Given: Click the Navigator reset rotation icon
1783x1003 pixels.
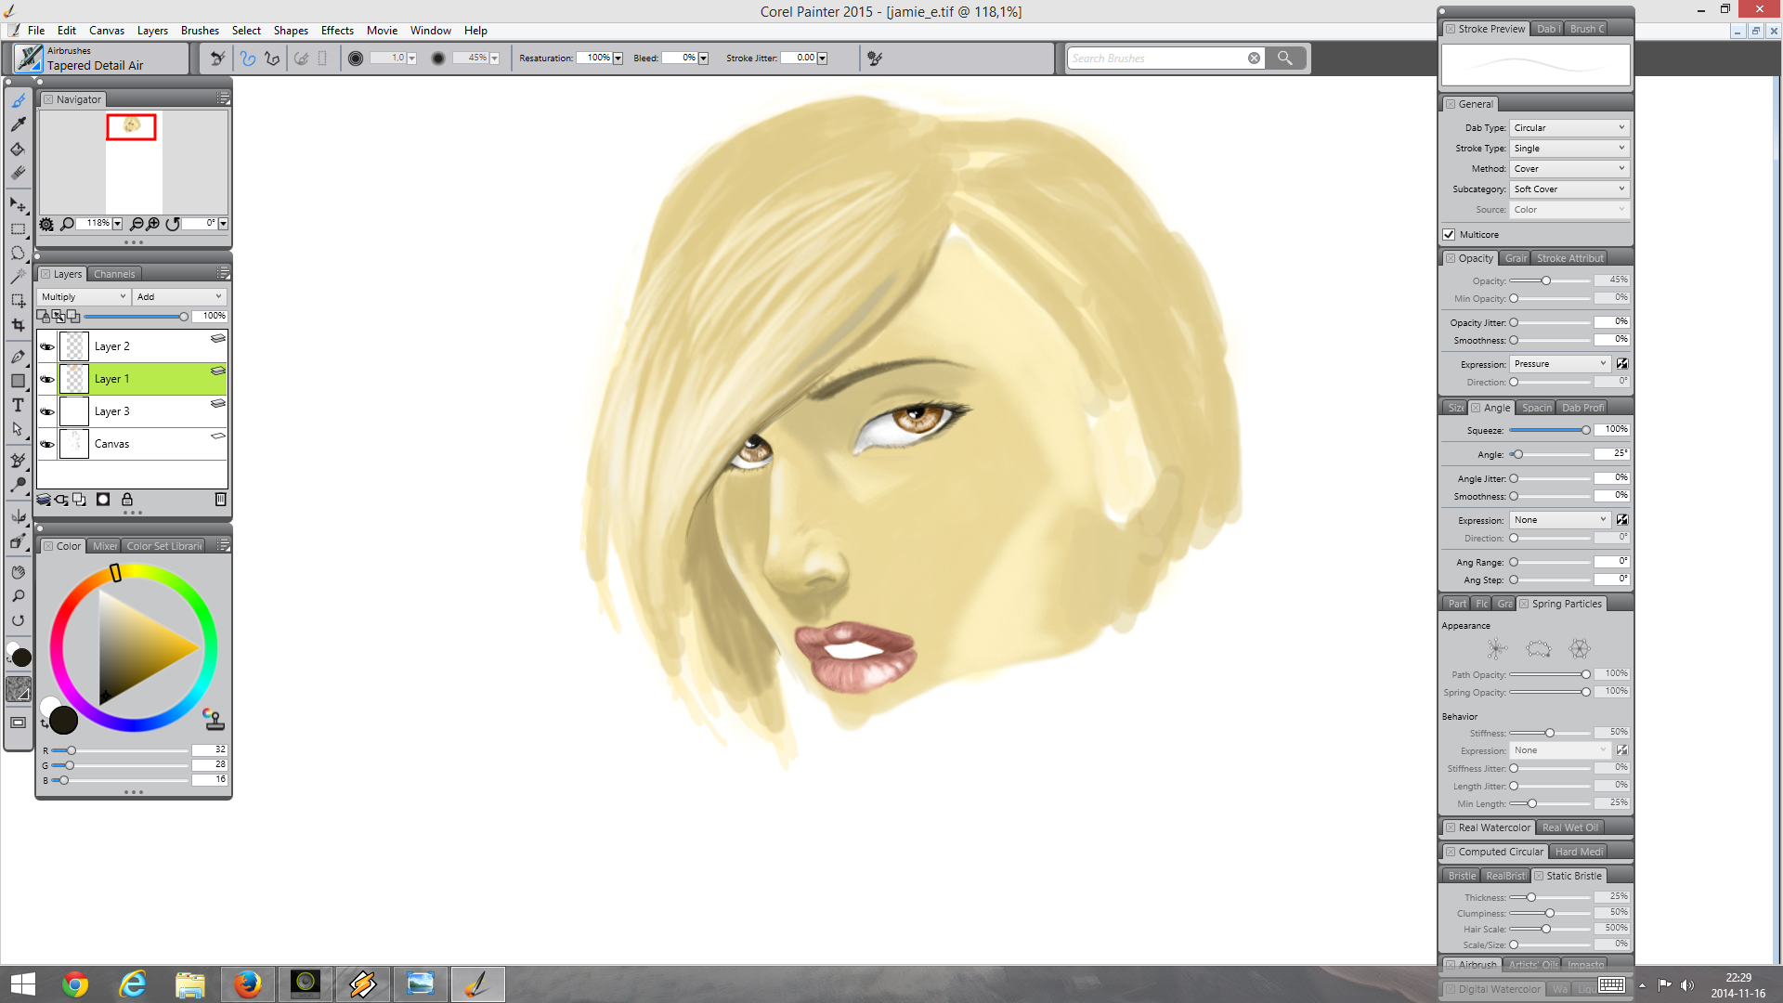Looking at the screenshot, I should pos(173,224).
